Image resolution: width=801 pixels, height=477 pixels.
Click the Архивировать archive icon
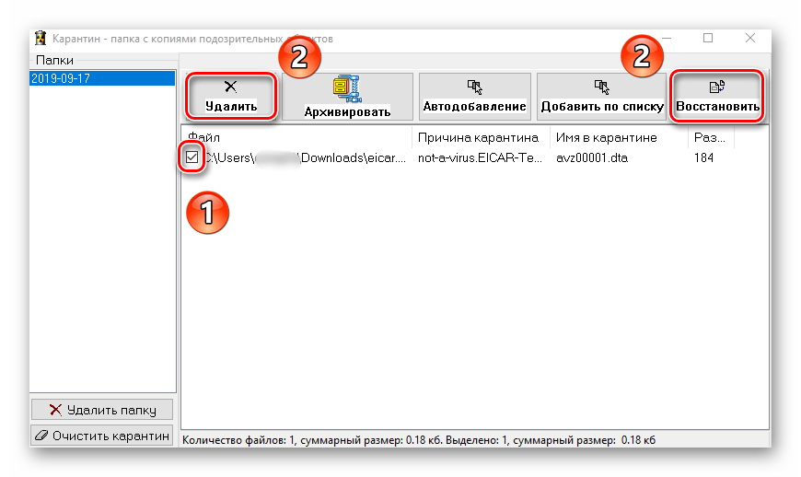[347, 88]
